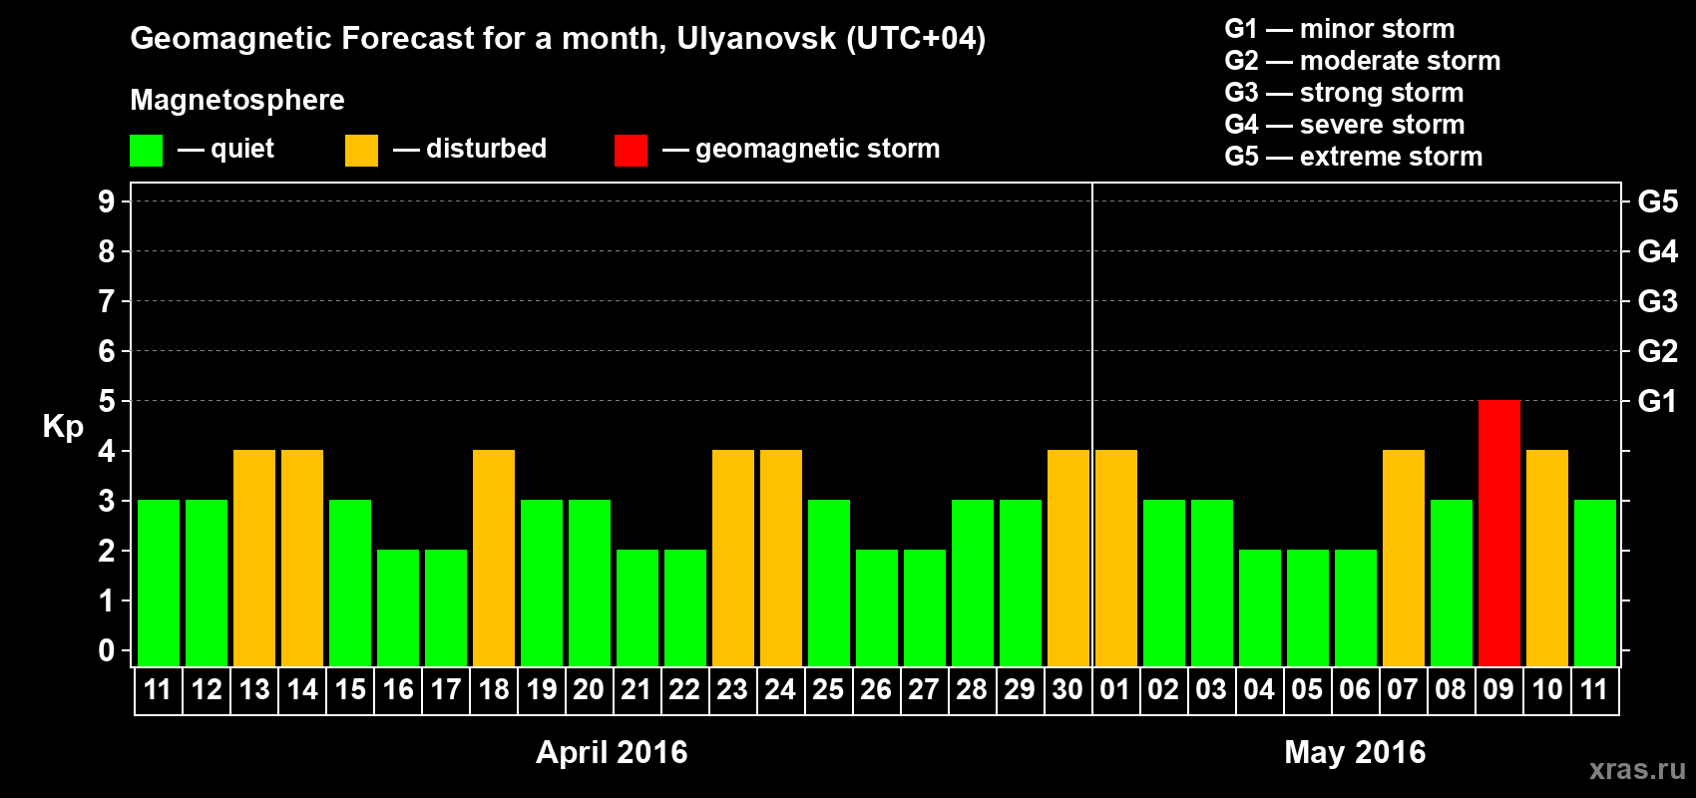Click the orange bar for May 07
The height and width of the screenshot is (798, 1696).
coord(1403,558)
